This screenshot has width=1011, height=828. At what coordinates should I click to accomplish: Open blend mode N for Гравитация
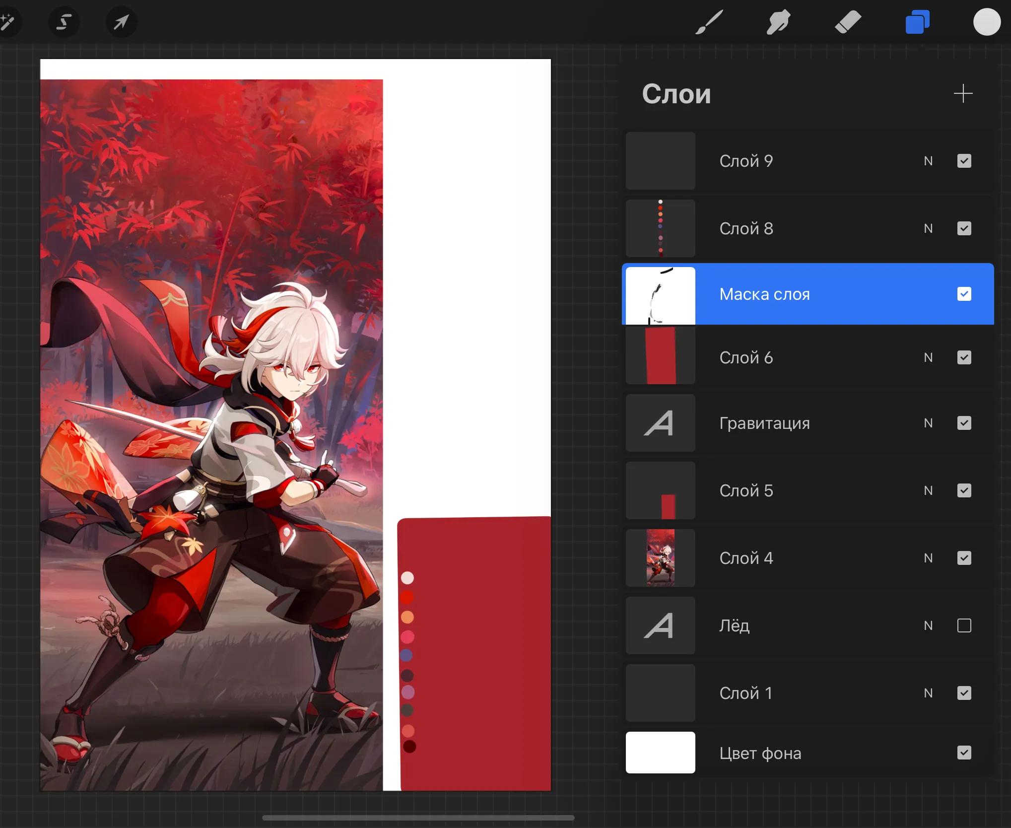[x=928, y=423]
